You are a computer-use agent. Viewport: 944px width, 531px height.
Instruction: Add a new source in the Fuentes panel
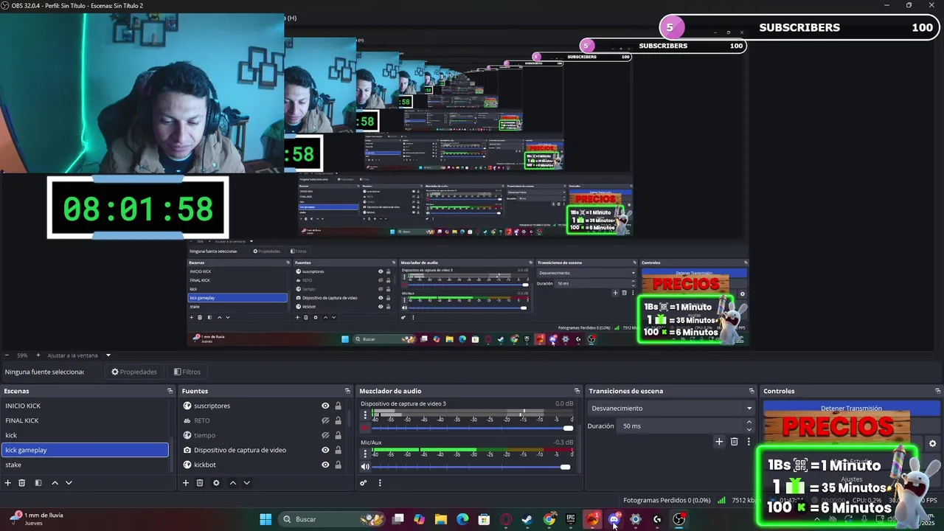coord(186,483)
